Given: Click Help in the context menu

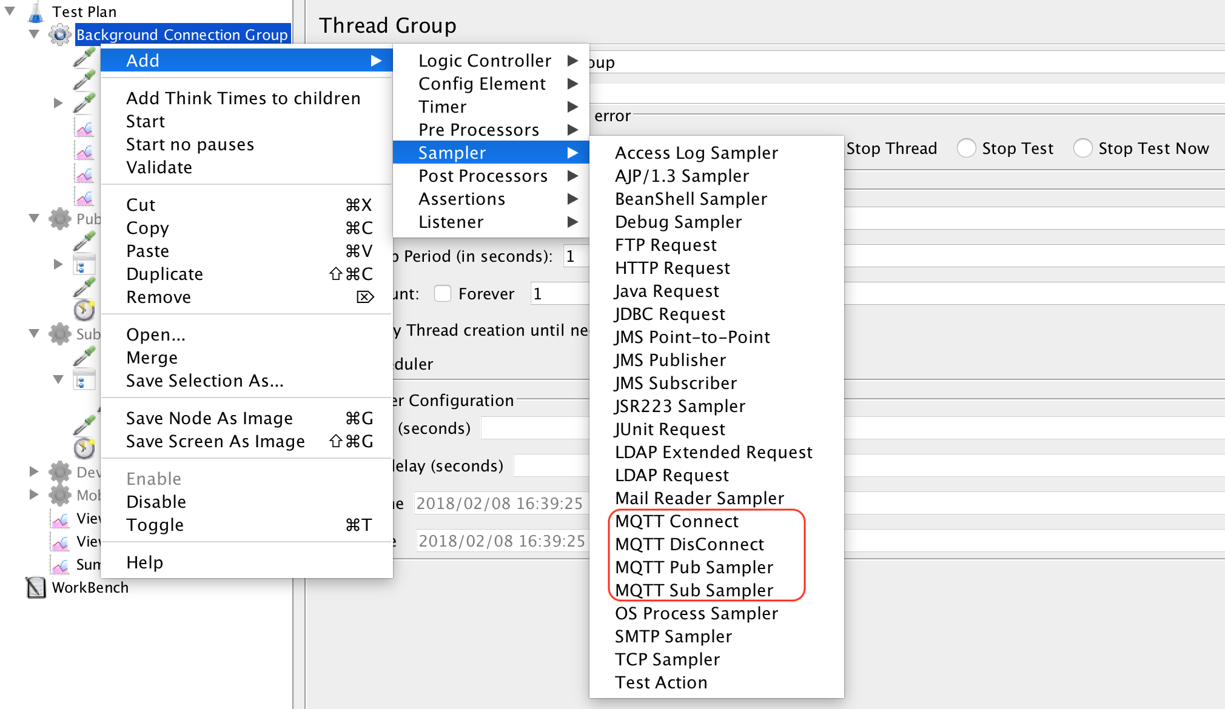Looking at the screenshot, I should click(144, 562).
